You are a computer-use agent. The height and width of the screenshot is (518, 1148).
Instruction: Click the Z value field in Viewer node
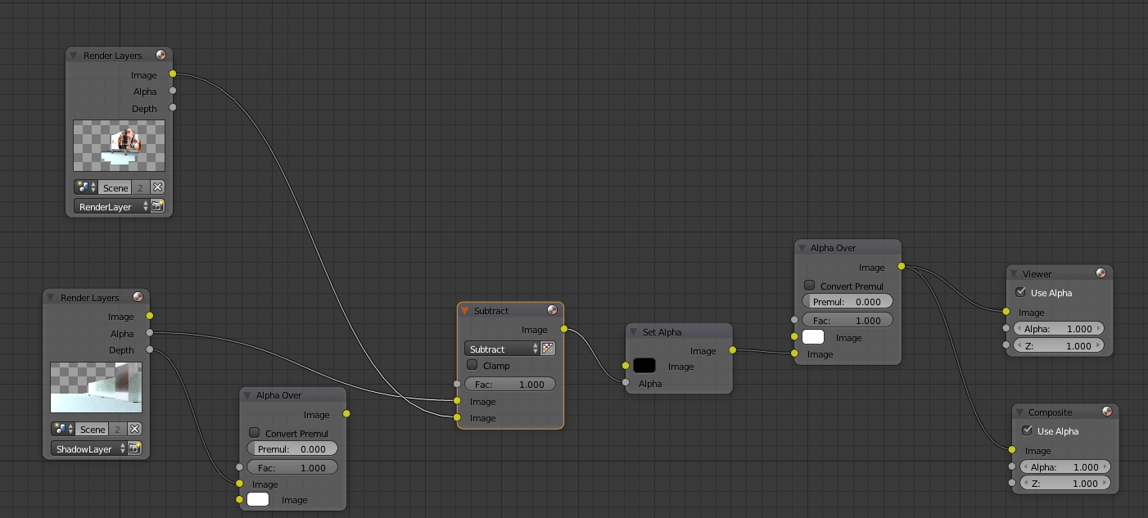click(x=1059, y=345)
